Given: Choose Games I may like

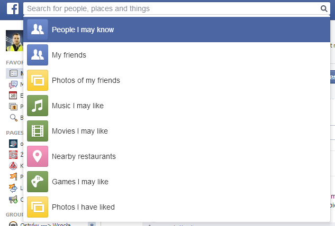Looking at the screenshot, I should point(176,182).
